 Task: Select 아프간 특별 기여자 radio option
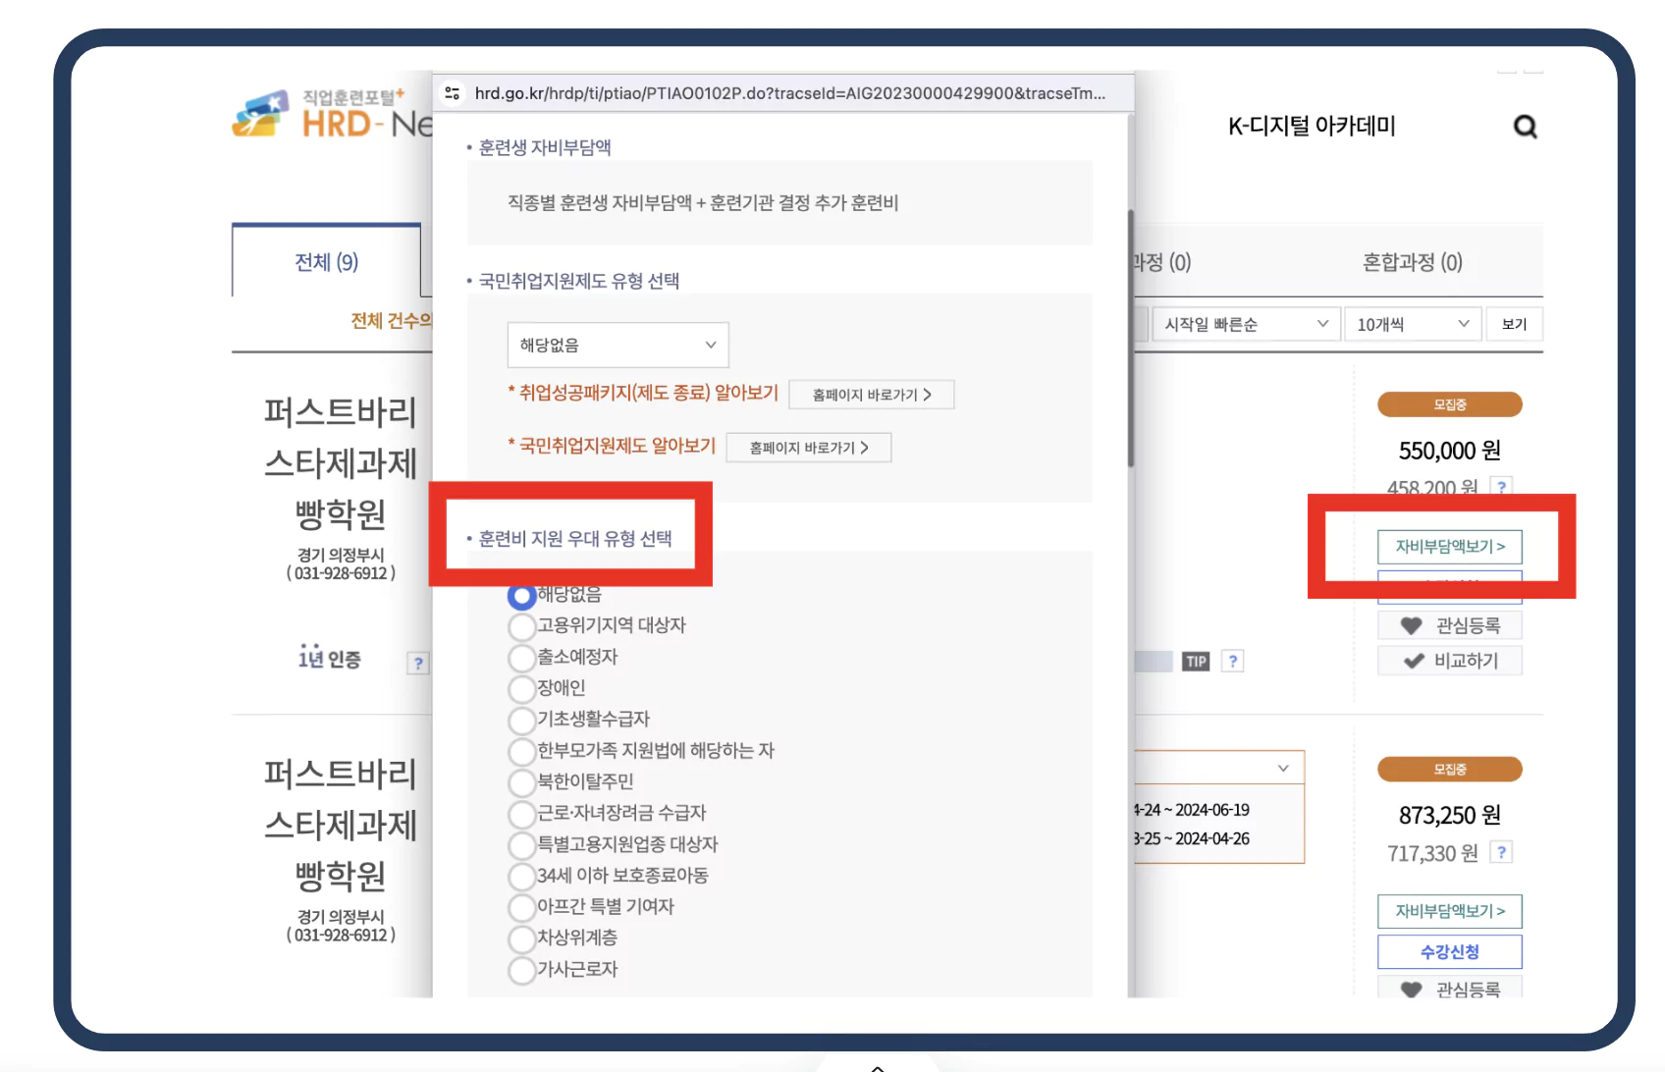pyautogui.click(x=521, y=907)
